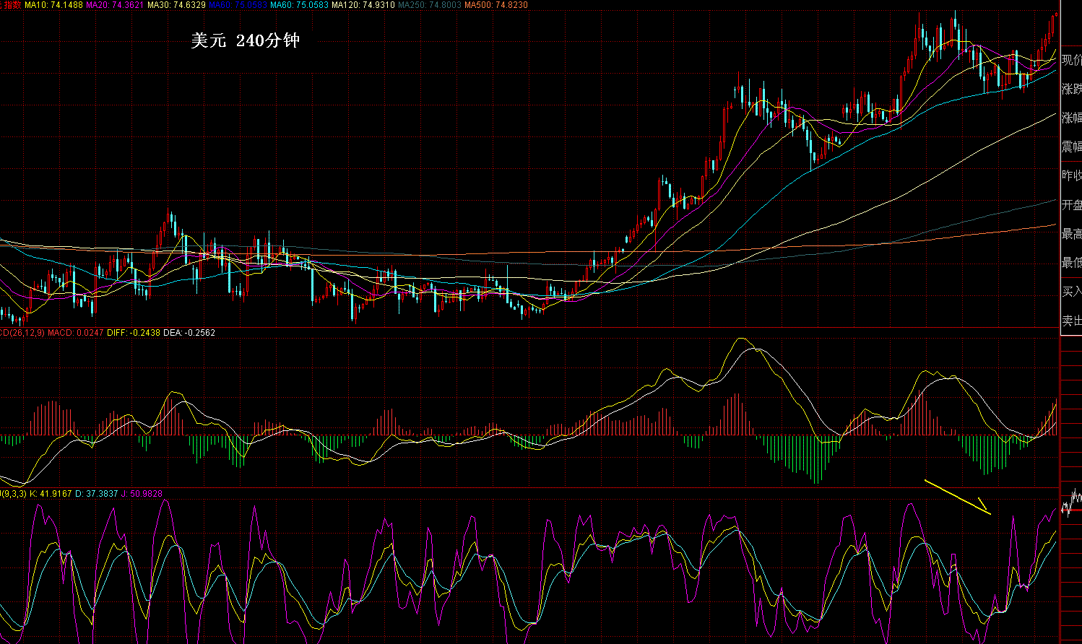Select the 最高 row in quote panel
This screenshot has width=1082, height=644.
[x=1071, y=234]
